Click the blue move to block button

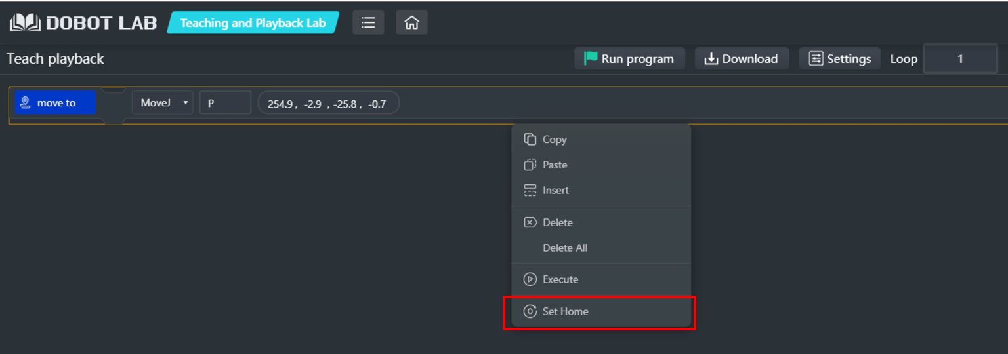point(56,103)
